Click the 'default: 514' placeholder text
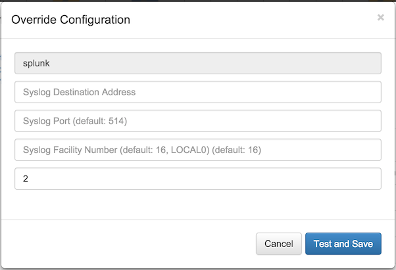 click(x=117, y=121)
